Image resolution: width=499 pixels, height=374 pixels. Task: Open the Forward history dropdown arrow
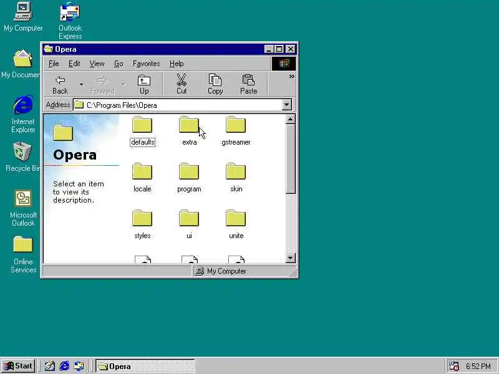(x=123, y=84)
